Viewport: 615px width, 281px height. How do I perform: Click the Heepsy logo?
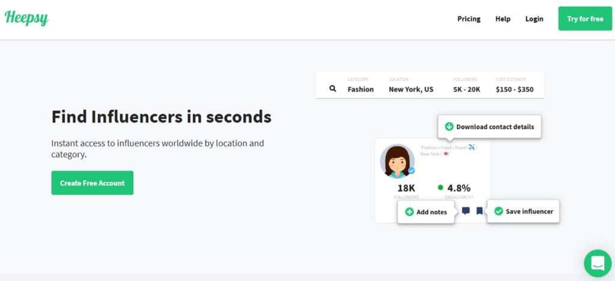click(x=26, y=18)
